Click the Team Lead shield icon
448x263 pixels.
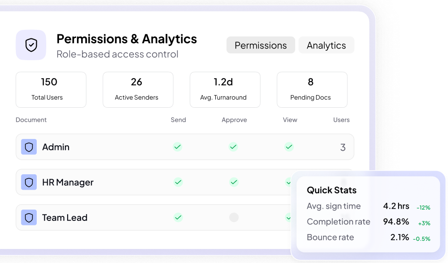[x=29, y=218]
